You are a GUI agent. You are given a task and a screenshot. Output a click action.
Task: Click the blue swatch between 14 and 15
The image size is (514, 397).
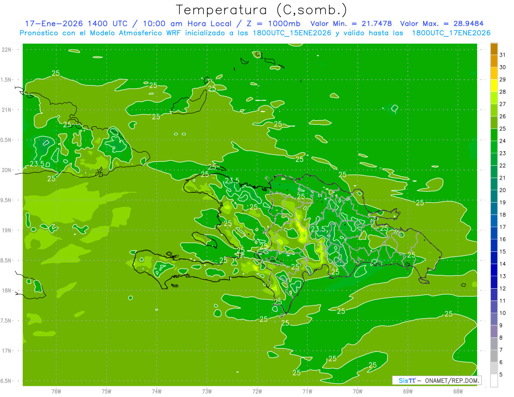pyautogui.click(x=494, y=257)
